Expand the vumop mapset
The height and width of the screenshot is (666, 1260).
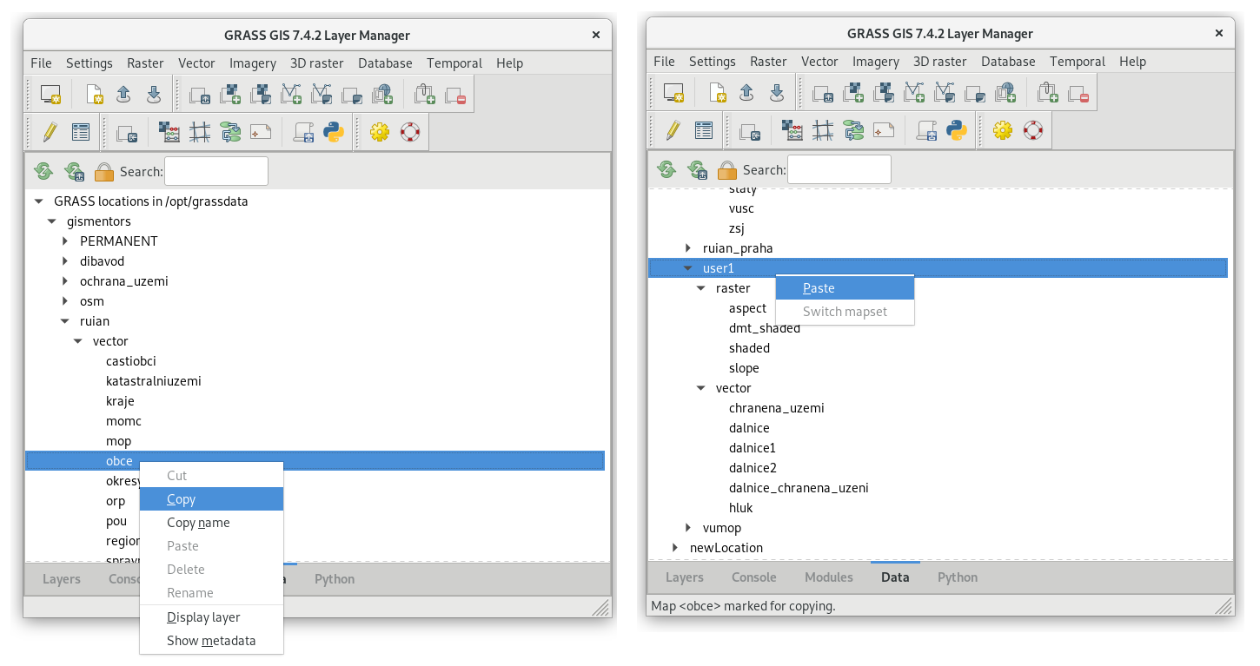click(687, 528)
